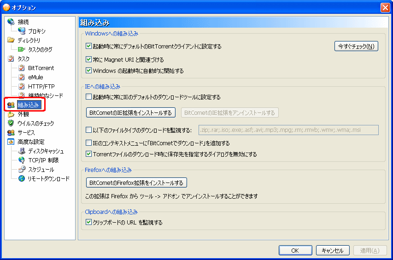
Task: Select 接続 in the options tree
Action: 23,22
